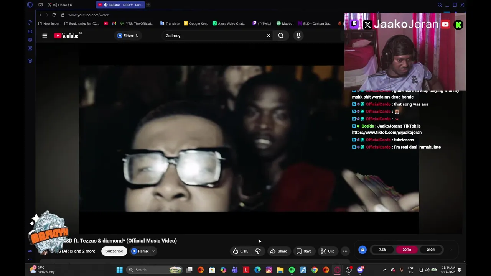The height and width of the screenshot is (276, 491).
Task: Open the Gmail bookmark icon
Action: point(114,23)
